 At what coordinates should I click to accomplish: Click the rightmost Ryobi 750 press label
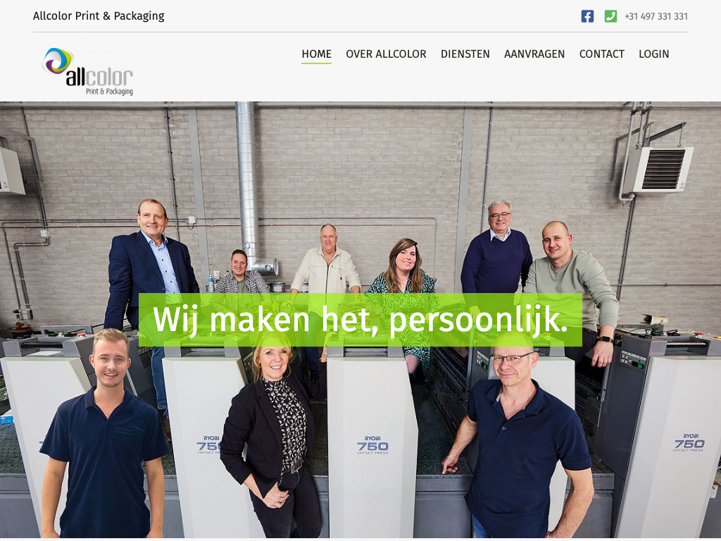pyautogui.click(x=689, y=442)
